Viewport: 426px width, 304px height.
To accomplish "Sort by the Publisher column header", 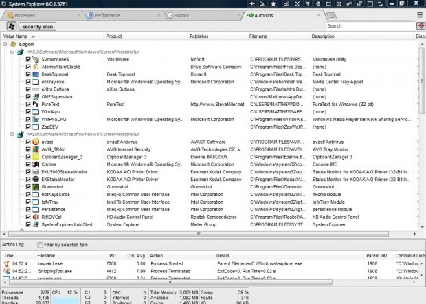I will click(217, 36).
